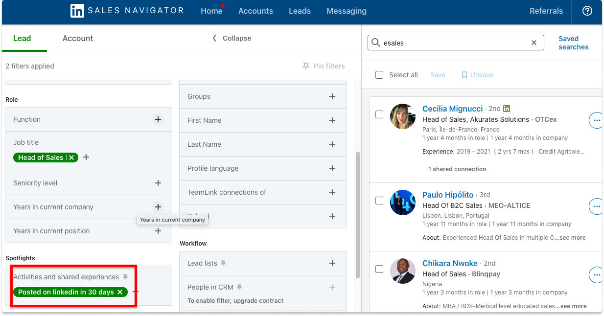
Task: Open Cecilia Mignucci's profile name link
Action: (453, 109)
